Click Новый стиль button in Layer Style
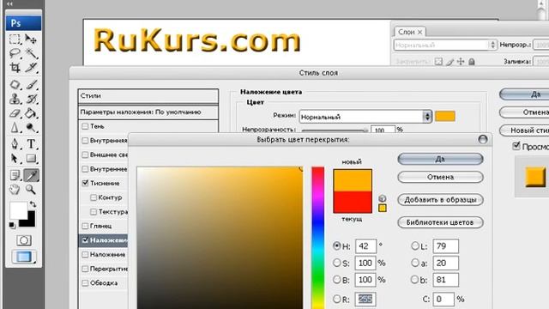 click(524, 130)
